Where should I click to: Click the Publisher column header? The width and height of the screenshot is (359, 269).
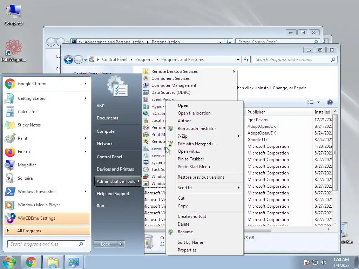(x=279, y=112)
